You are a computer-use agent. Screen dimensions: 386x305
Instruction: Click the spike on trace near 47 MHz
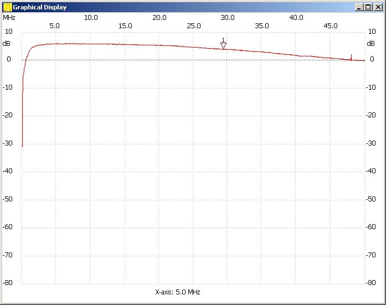pos(351,56)
